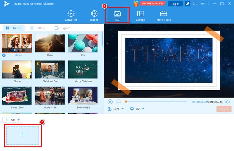The height and width of the screenshot is (151, 234).
Task: Open the hamburger menu
Action: point(203,4)
